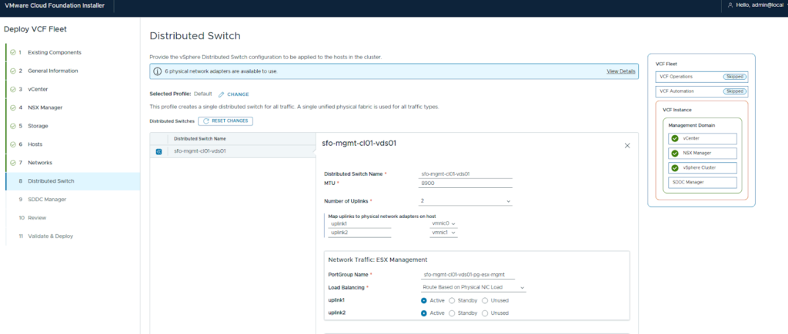Click green check icon beside vCenter in VCF Instance
The height and width of the screenshot is (334, 788).
675,138
